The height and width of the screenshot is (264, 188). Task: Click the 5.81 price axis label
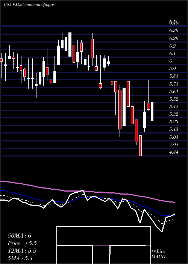tap(174, 76)
